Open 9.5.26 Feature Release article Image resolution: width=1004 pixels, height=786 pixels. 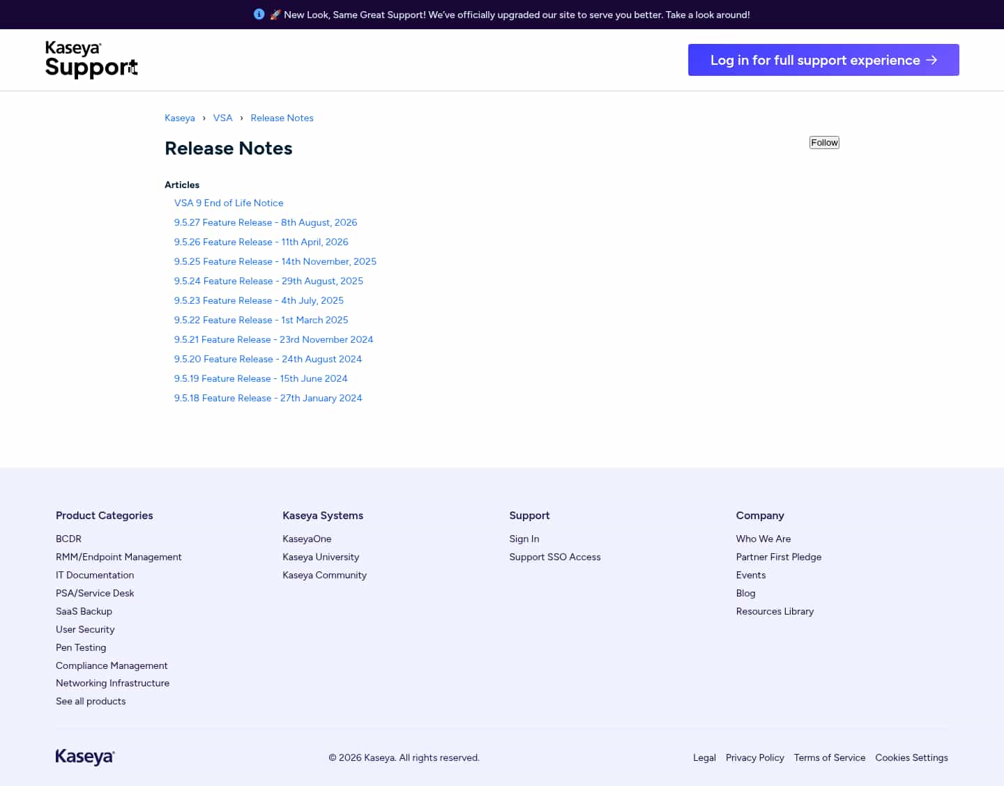click(x=261, y=242)
